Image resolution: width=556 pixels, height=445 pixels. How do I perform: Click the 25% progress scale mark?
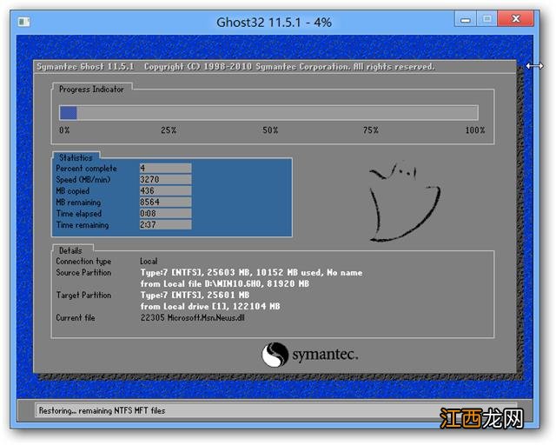[169, 130]
